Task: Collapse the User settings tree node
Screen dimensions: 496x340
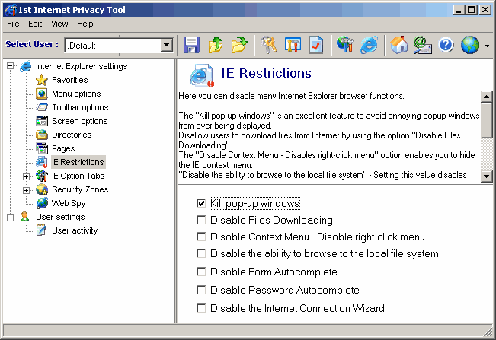Action: tap(10, 218)
